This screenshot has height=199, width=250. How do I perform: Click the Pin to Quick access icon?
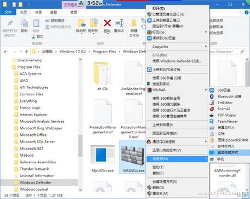(10, 24)
